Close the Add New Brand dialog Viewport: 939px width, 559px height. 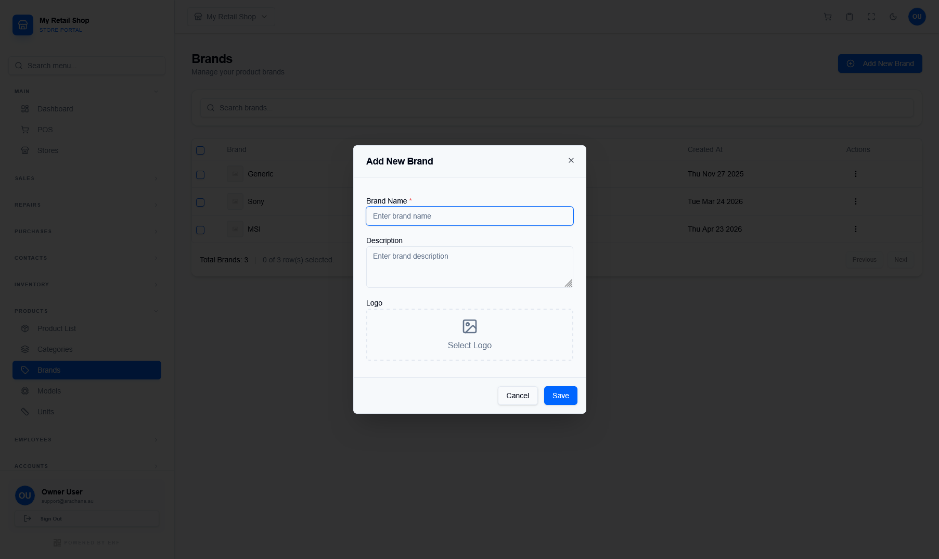click(571, 160)
